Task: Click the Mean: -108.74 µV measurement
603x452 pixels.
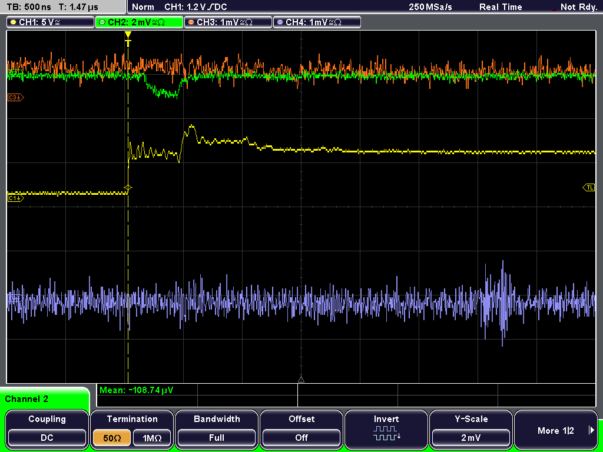Action: tap(137, 390)
